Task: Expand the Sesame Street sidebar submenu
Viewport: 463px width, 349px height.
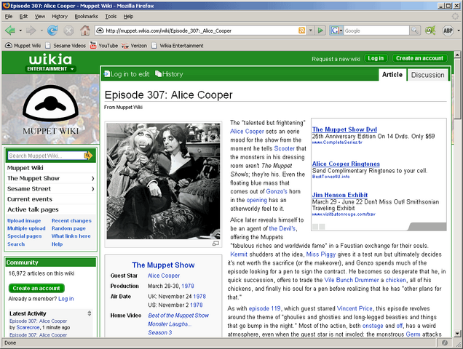Action: coord(92,189)
